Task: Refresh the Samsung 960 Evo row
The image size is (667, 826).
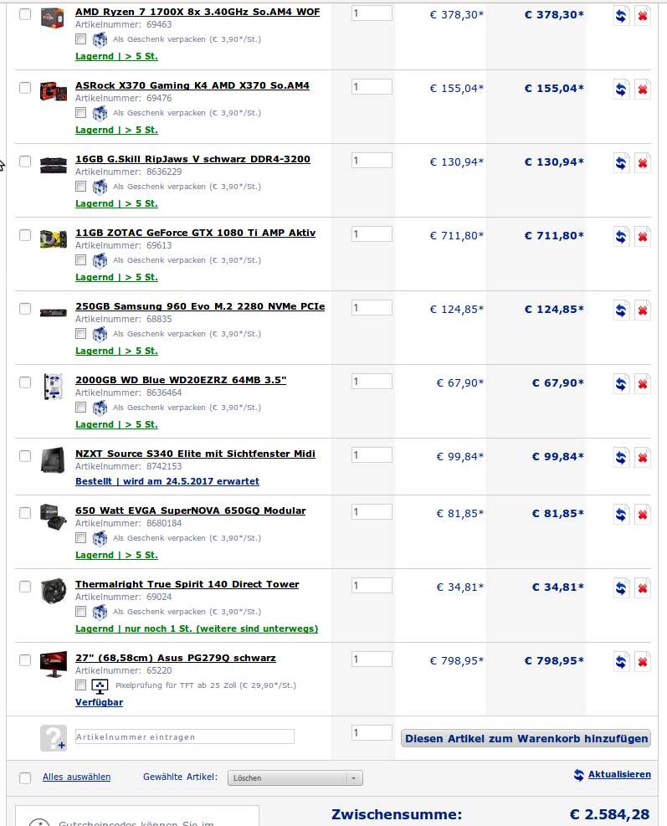Action: click(621, 310)
